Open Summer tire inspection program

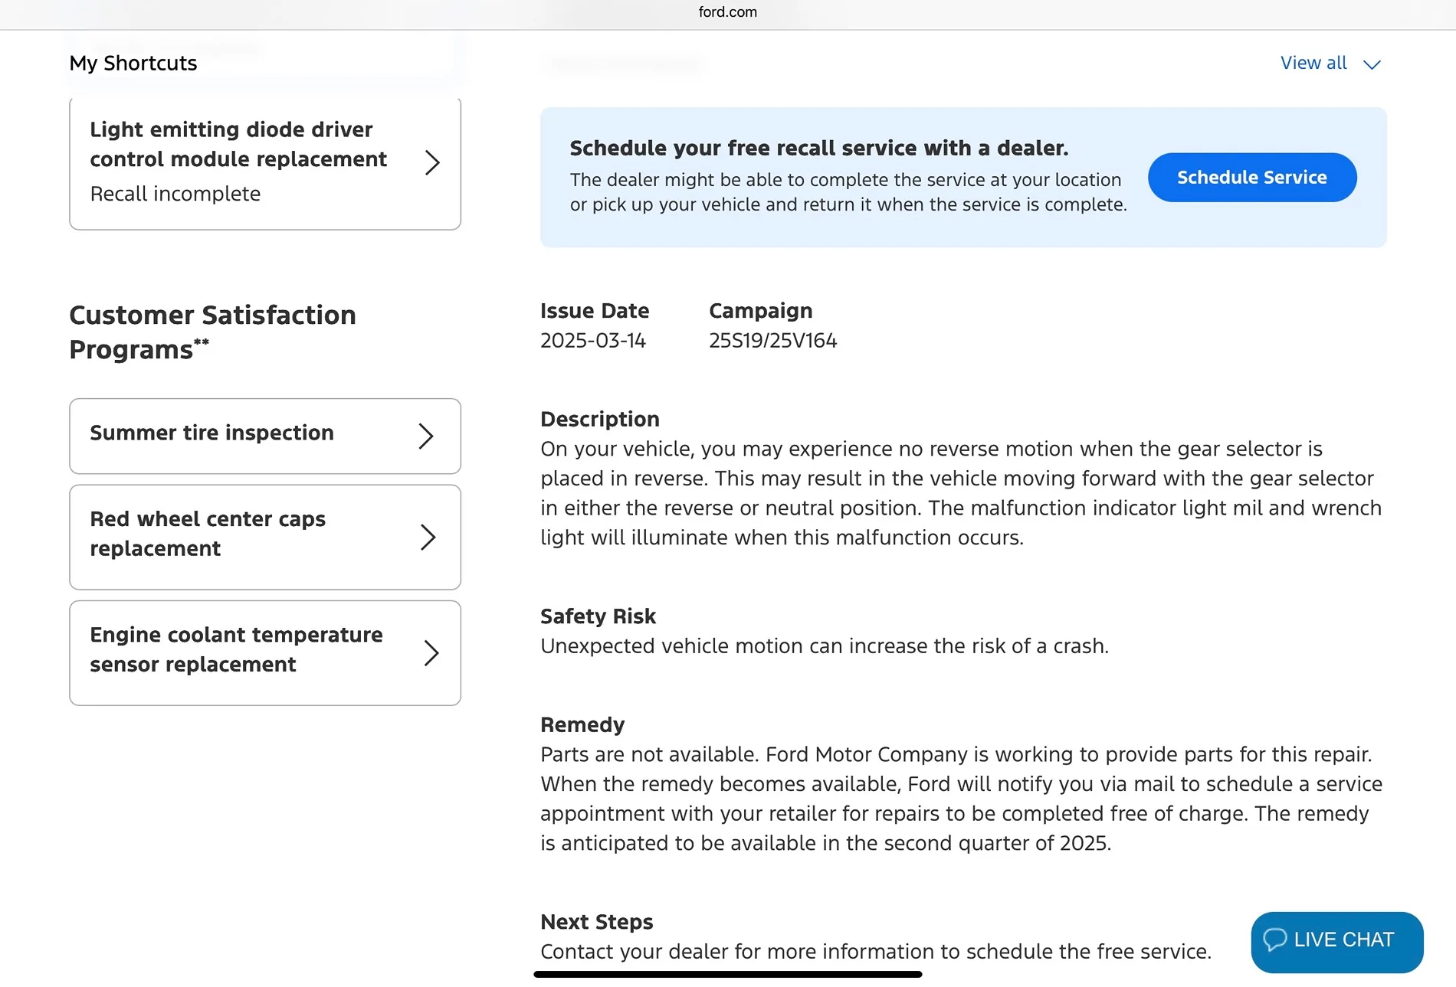(x=265, y=436)
